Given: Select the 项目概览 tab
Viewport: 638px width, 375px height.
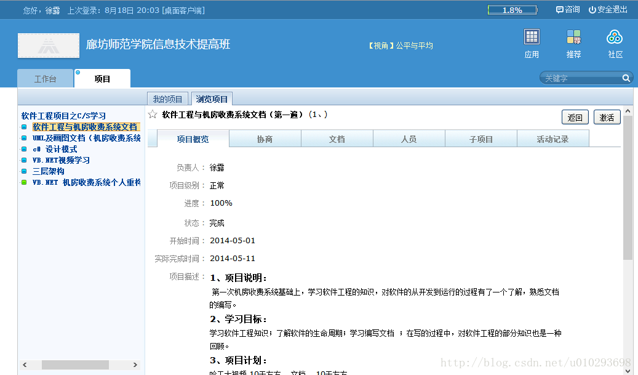Looking at the screenshot, I should [x=193, y=139].
